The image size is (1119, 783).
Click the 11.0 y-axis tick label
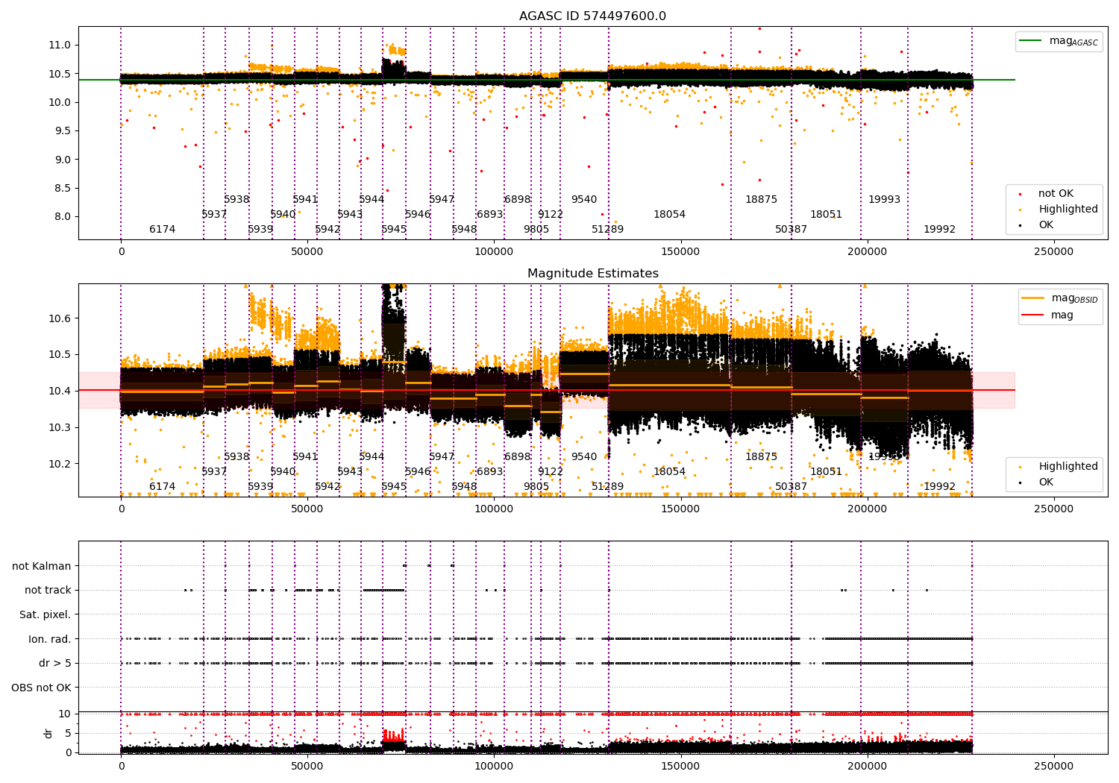tap(60, 45)
